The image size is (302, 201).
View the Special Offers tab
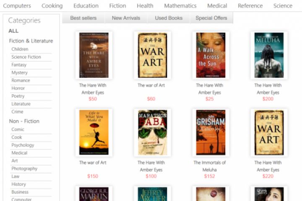pyautogui.click(x=211, y=18)
